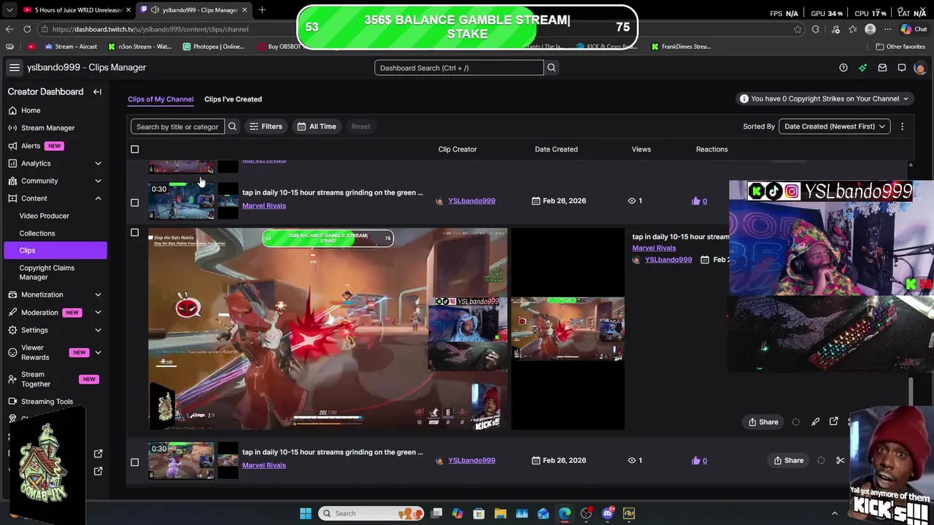934x525 pixels.
Task: Click the browser refresh button
Action: pos(27,29)
